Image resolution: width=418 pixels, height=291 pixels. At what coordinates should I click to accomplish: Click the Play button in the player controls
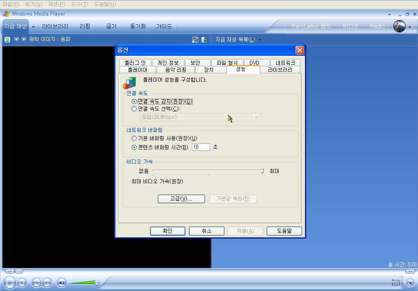point(9,282)
